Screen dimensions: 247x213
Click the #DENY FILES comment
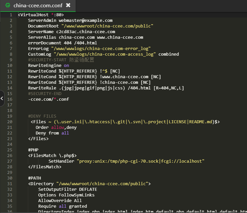pos(42,116)
